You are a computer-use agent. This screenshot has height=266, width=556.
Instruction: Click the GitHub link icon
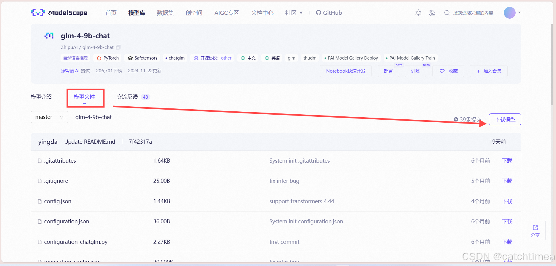[318, 13]
